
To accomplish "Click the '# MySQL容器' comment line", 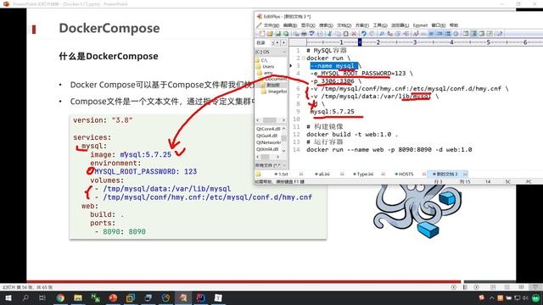I will 326,51.
